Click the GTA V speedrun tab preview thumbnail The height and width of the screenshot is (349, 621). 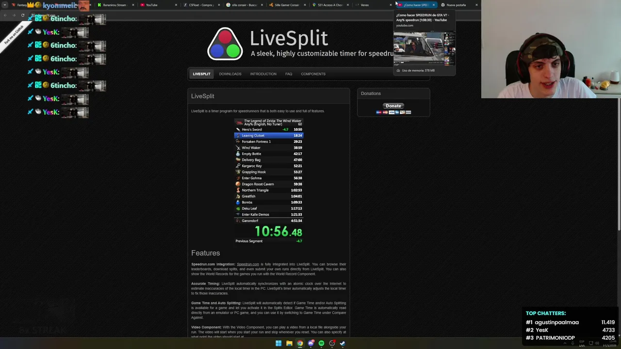coord(424,49)
